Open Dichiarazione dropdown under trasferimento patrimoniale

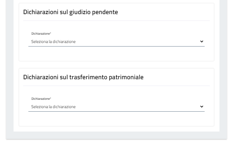click(116, 107)
